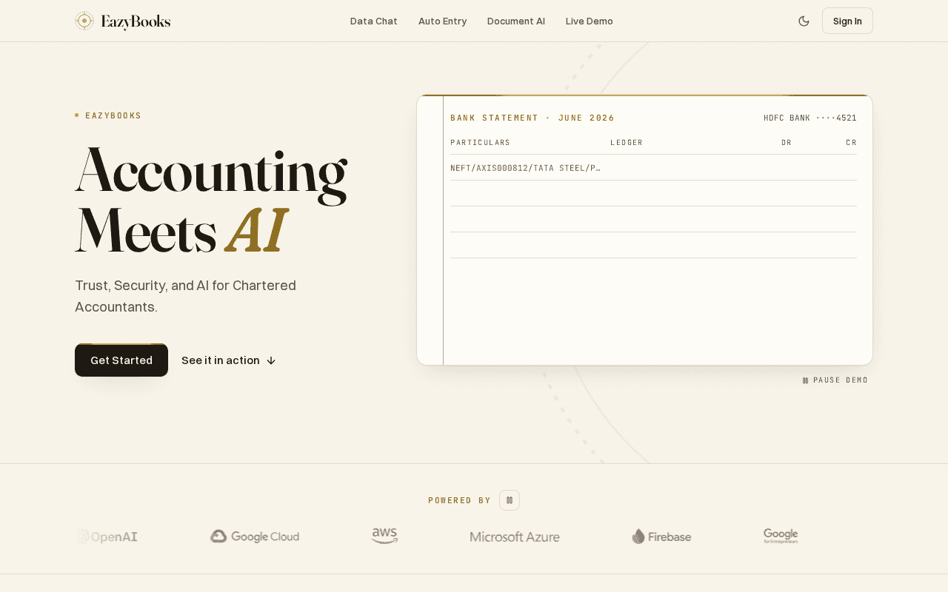The height and width of the screenshot is (592, 948).
Task: Click the Trust, Security, and AI tagline
Action: tap(186, 295)
